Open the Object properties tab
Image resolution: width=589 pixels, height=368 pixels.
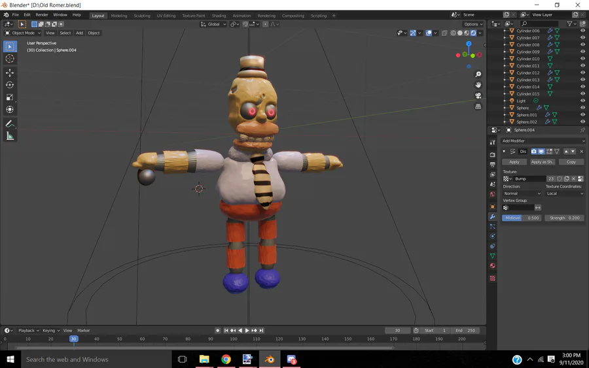pyautogui.click(x=492, y=207)
